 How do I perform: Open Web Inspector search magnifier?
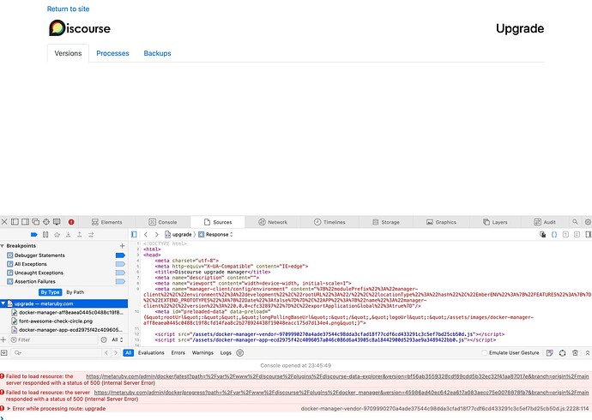[x=575, y=222]
